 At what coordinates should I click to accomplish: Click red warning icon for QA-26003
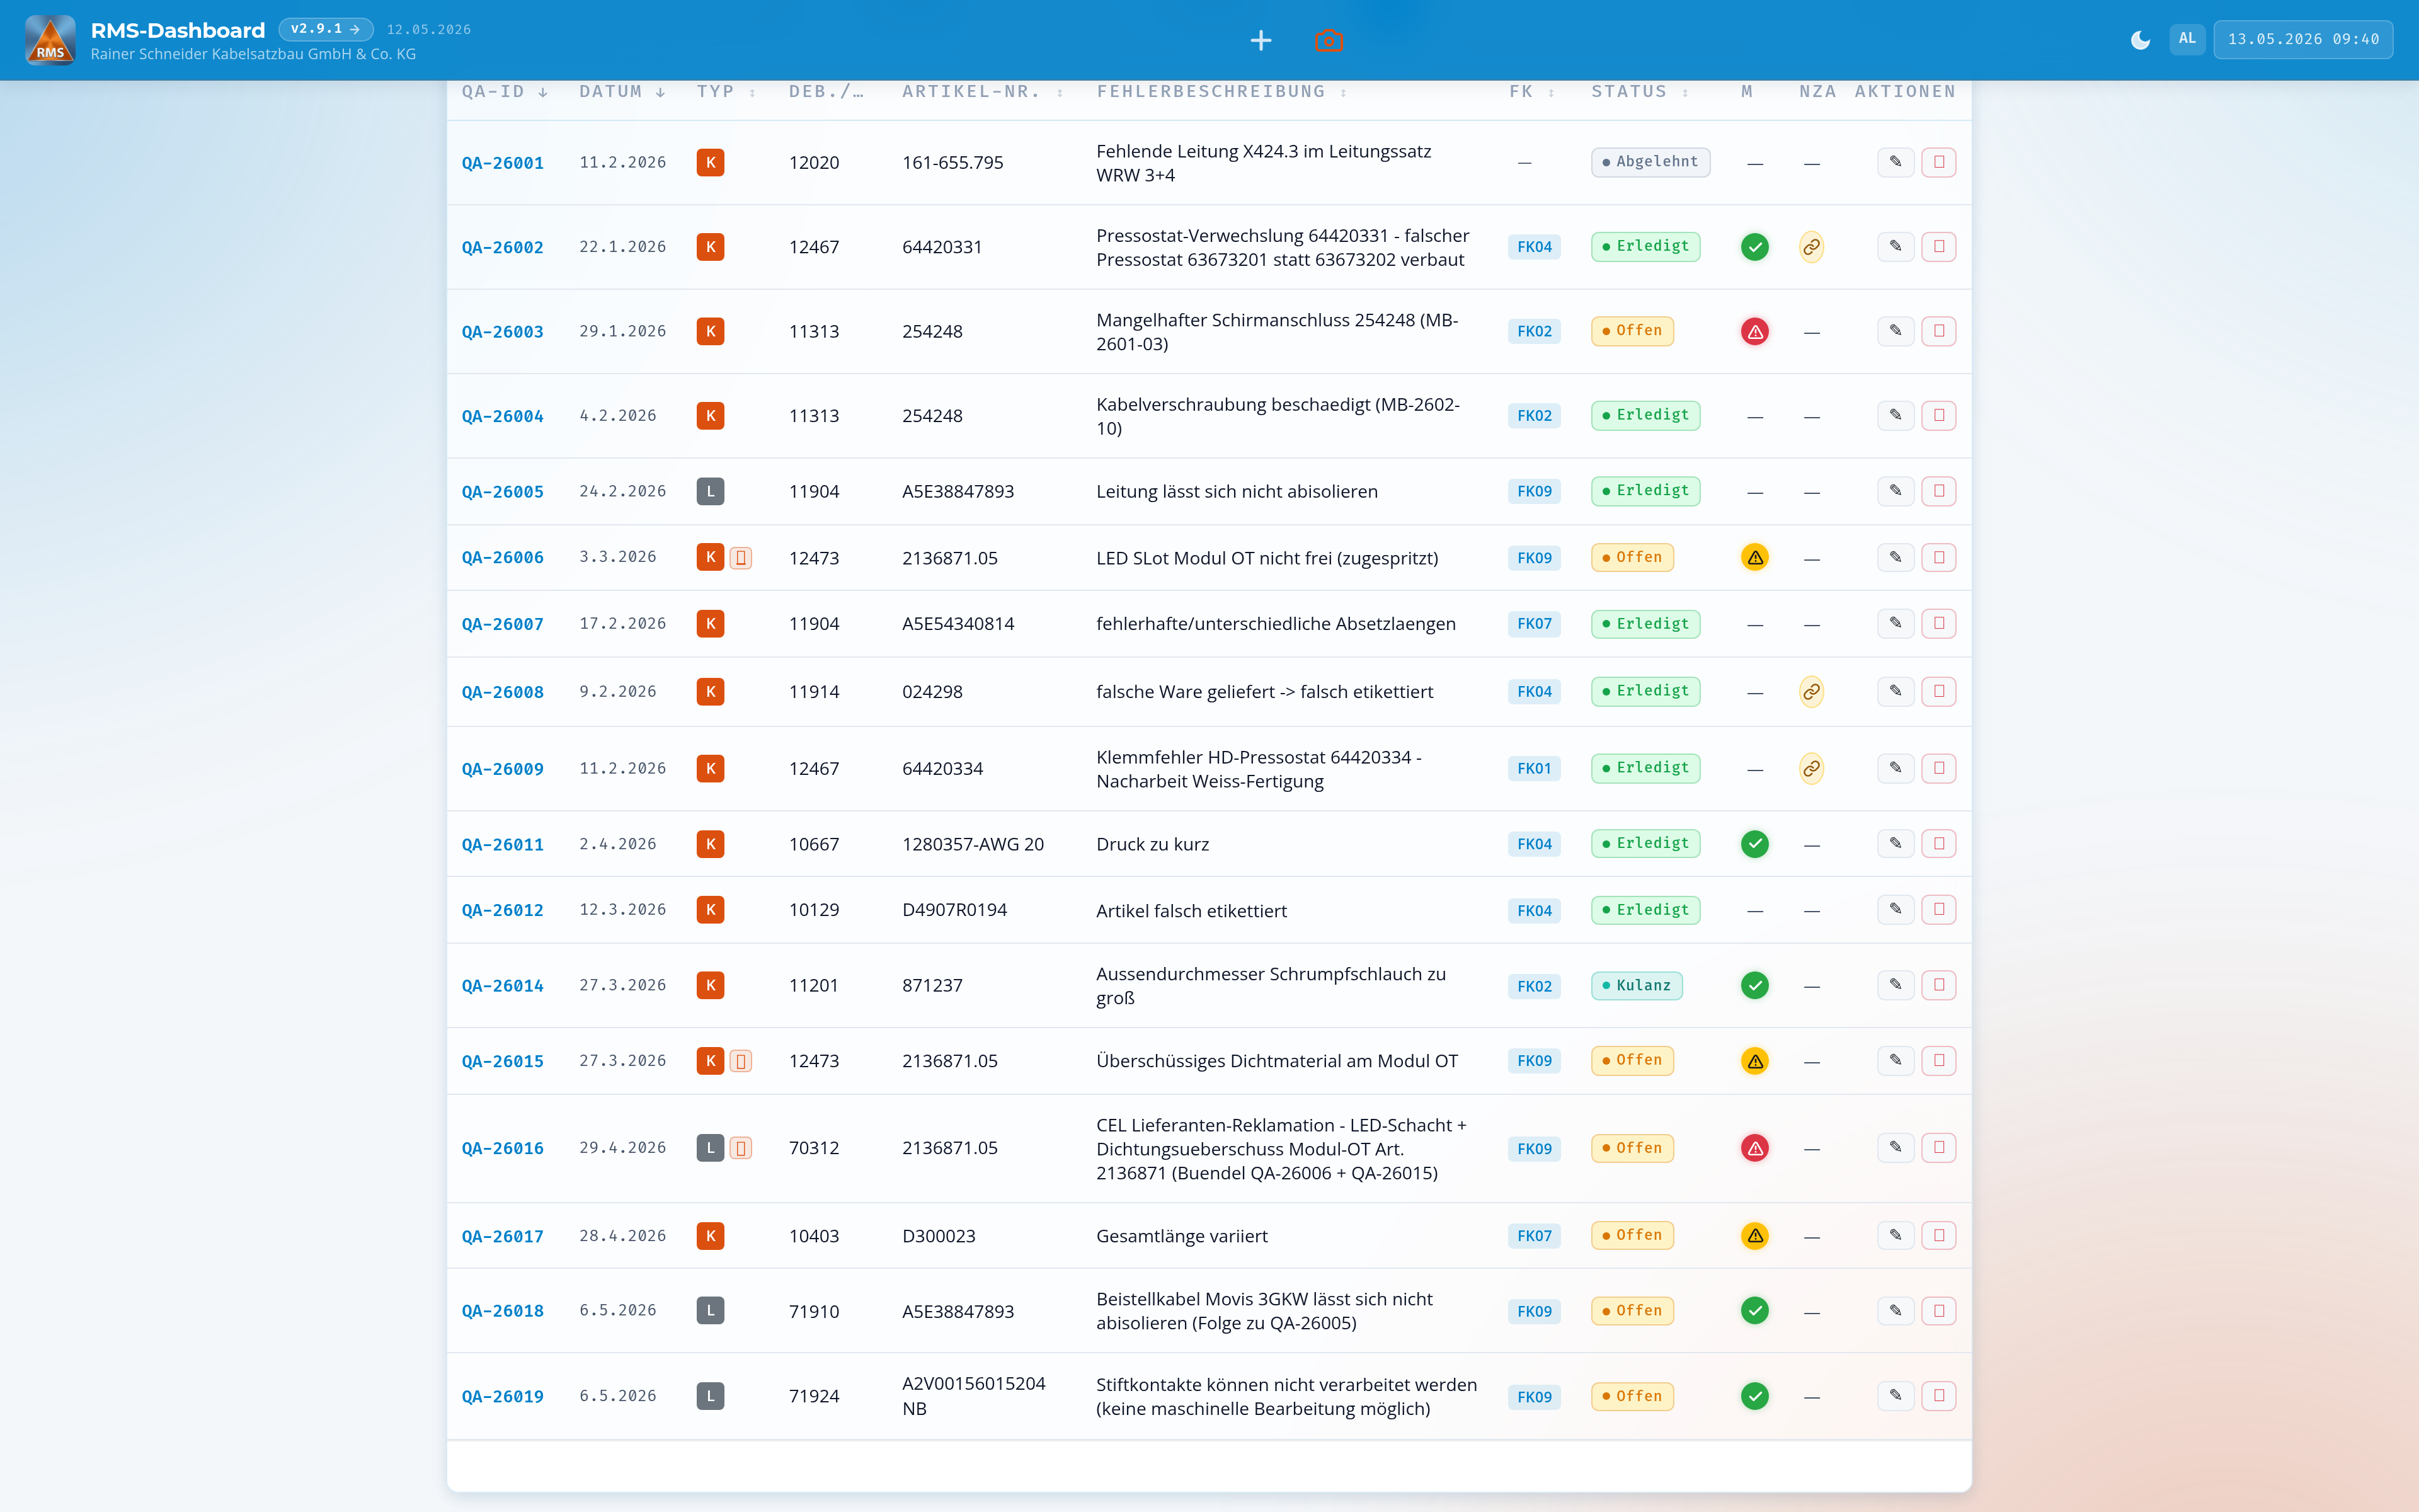[1754, 331]
